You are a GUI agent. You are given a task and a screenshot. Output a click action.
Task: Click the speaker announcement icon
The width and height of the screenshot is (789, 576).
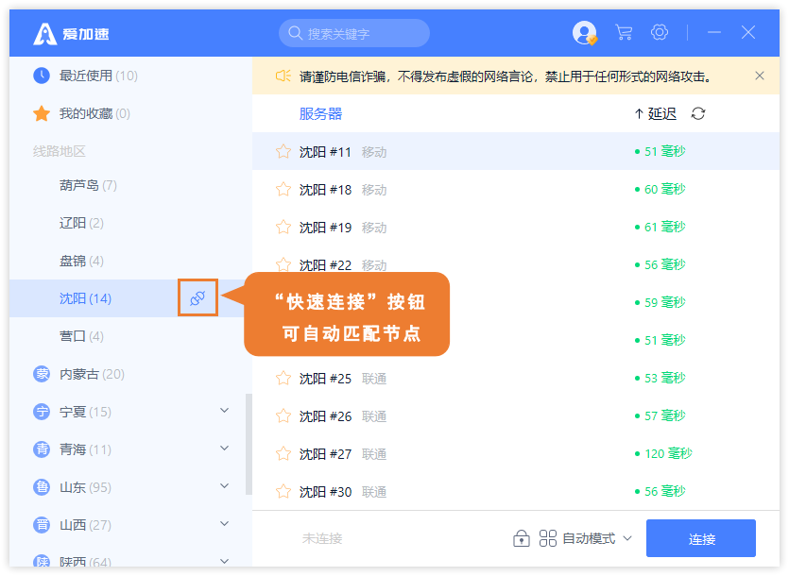(x=283, y=76)
